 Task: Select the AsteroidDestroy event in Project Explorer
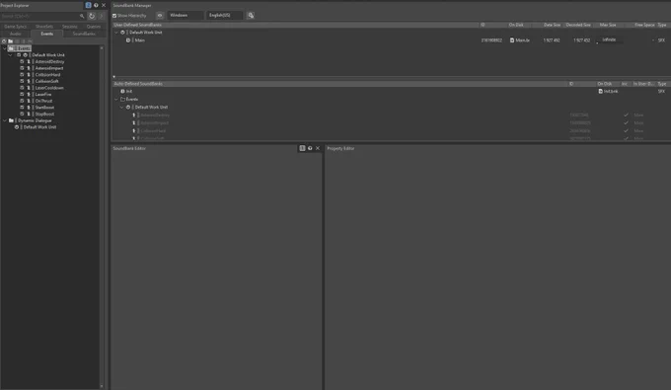pyautogui.click(x=49, y=61)
